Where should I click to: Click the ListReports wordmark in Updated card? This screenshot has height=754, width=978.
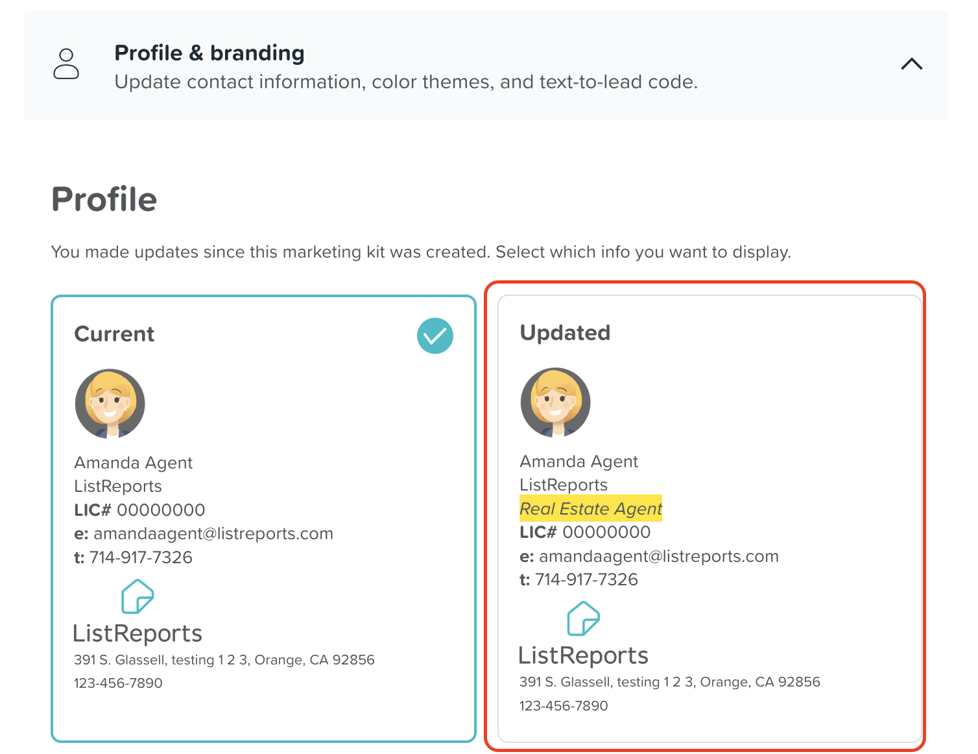click(583, 655)
